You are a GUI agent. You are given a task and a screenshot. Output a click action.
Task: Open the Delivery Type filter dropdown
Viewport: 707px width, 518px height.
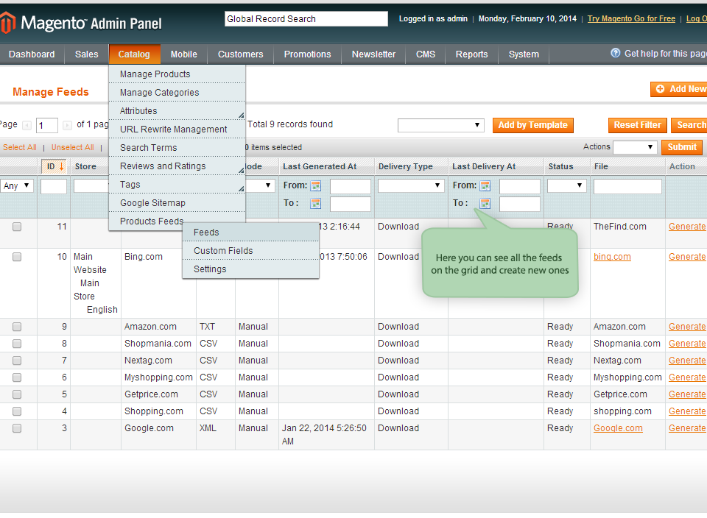[411, 185]
